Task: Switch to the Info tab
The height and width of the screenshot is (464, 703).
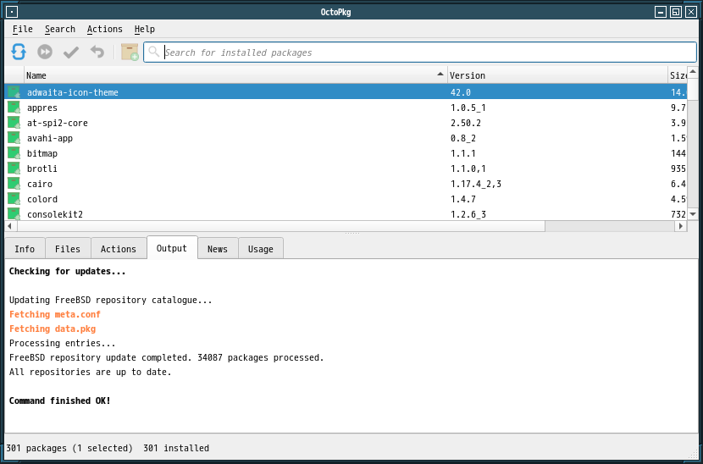Action: click(25, 249)
